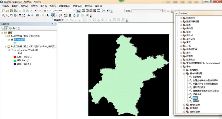The height and width of the screenshot is (119, 222).
Task: Open the map scale 1:1,250,000 dropdown
Action: [74, 11]
